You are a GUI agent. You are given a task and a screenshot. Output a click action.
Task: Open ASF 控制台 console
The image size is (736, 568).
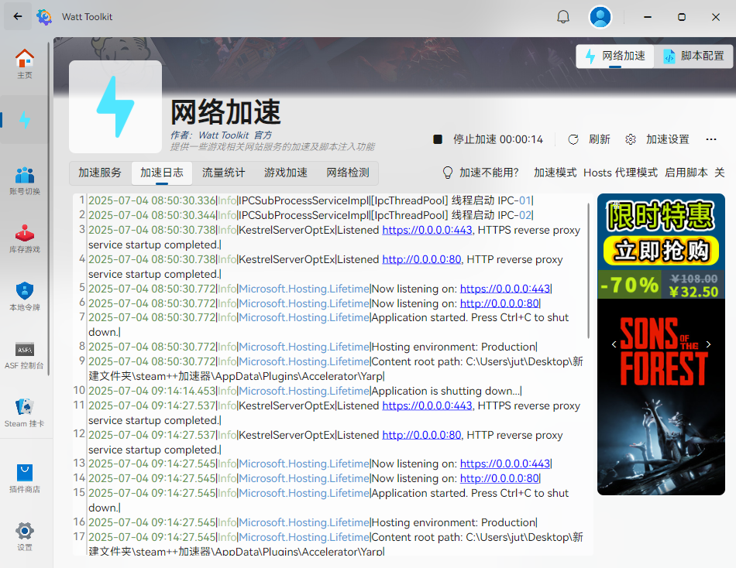[x=25, y=355]
